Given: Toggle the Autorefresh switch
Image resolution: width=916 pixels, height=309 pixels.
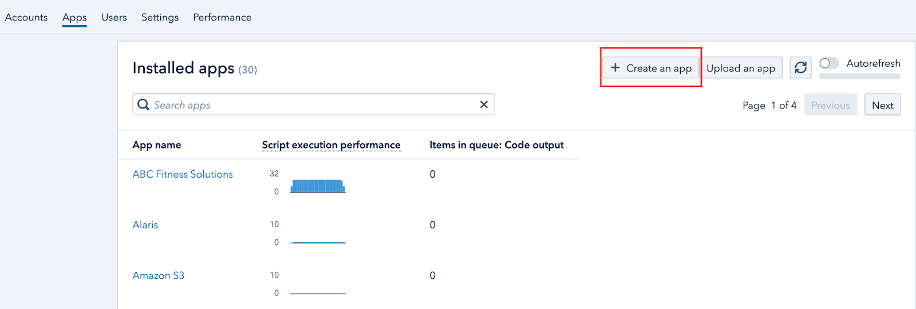Looking at the screenshot, I should pos(828,63).
